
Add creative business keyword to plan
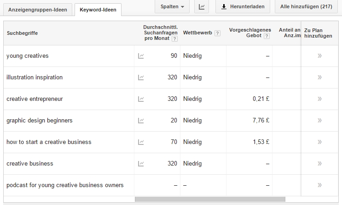[319, 163]
